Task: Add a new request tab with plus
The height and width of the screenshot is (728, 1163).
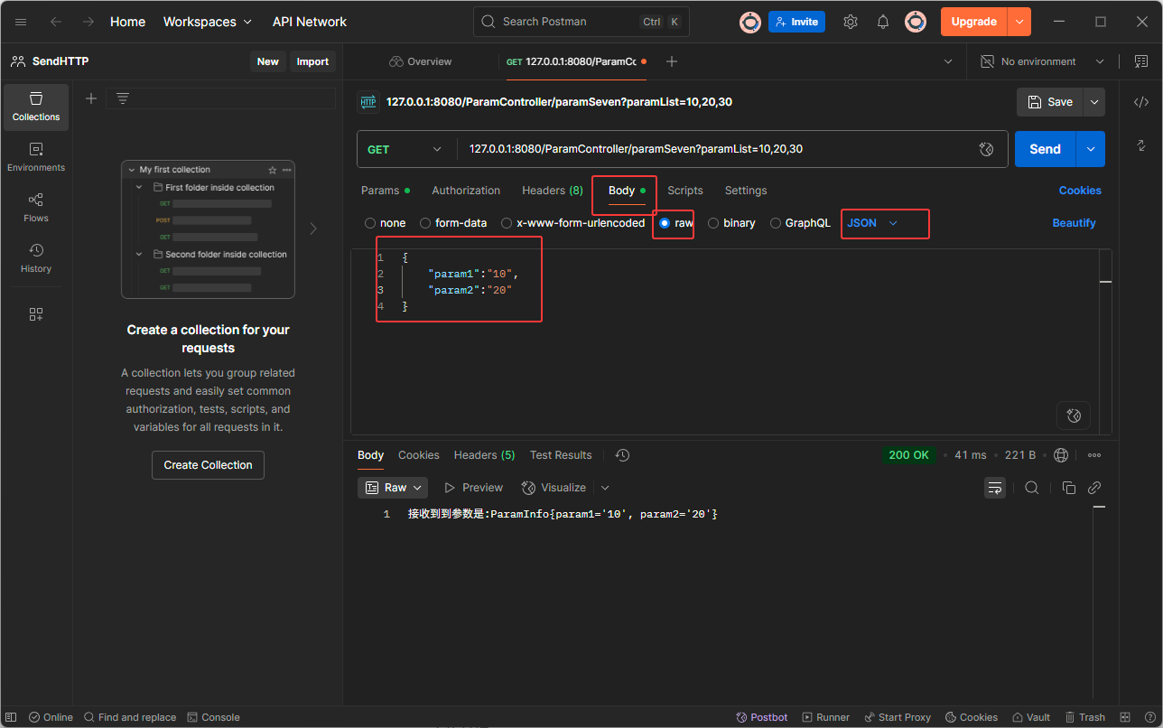Action: [x=671, y=61]
